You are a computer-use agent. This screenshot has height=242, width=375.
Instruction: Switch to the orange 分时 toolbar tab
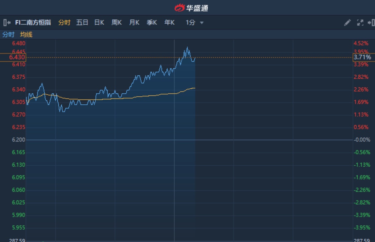[x=64, y=22]
